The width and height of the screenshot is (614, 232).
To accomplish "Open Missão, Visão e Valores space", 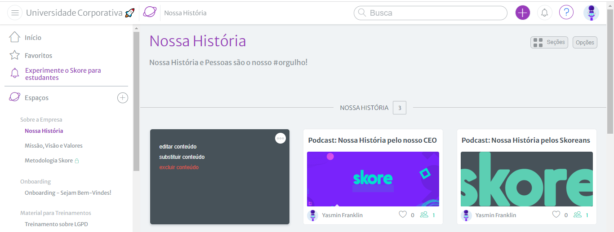I will point(53,146).
